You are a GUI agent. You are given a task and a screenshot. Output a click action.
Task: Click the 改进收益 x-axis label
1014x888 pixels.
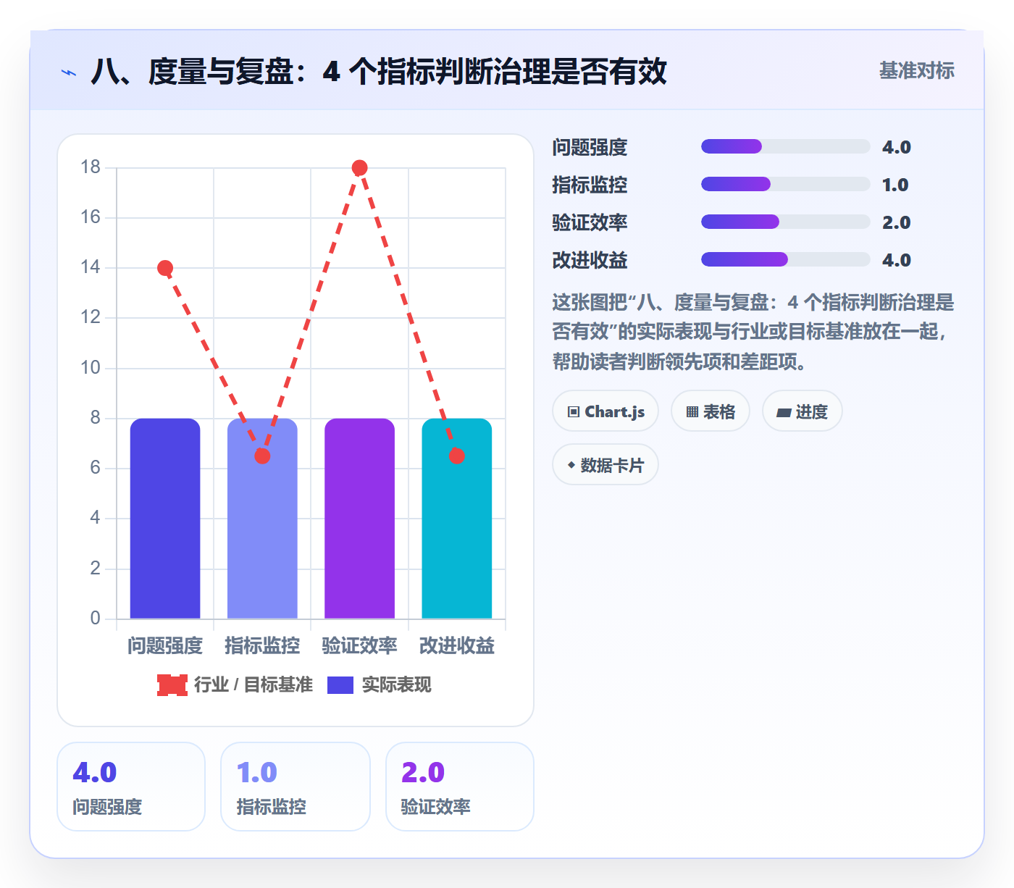[457, 645]
